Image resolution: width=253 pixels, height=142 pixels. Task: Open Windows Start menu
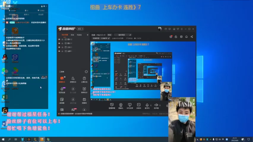[x=3, y=139]
